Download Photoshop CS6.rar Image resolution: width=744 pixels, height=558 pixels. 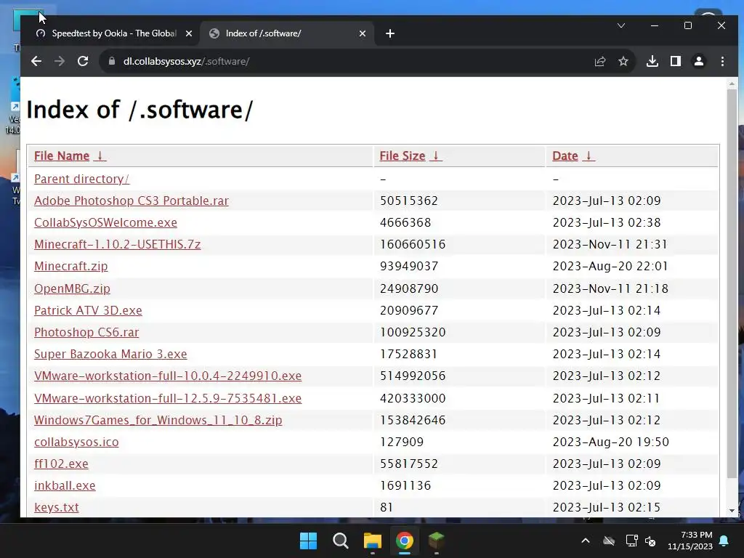click(x=86, y=332)
